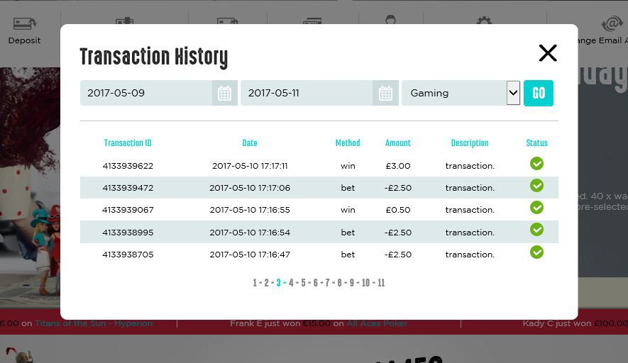Image resolution: width=628 pixels, height=363 pixels.
Task: Click date 2017-05-10 17:16:47
Action: pyautogui.click(x=250, y=255)
